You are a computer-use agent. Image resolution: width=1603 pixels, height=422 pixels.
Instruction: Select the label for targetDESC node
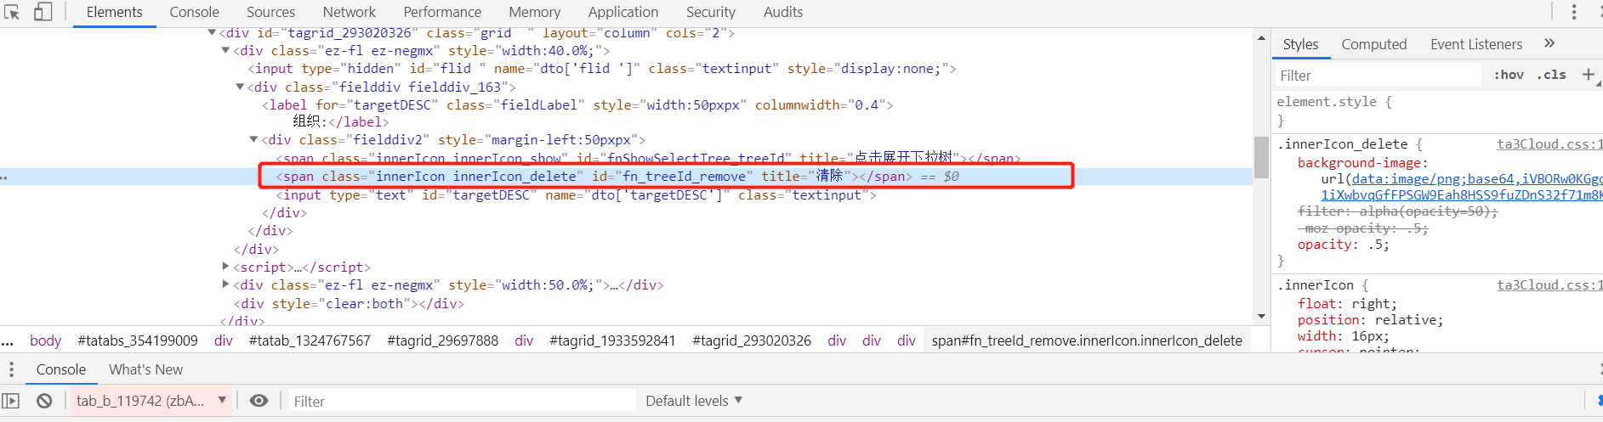click(x=577, y=105)
